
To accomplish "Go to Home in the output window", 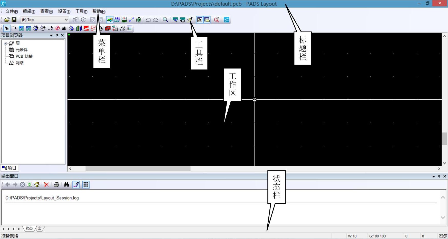I will pyautogui.click(x=37, y=184).
